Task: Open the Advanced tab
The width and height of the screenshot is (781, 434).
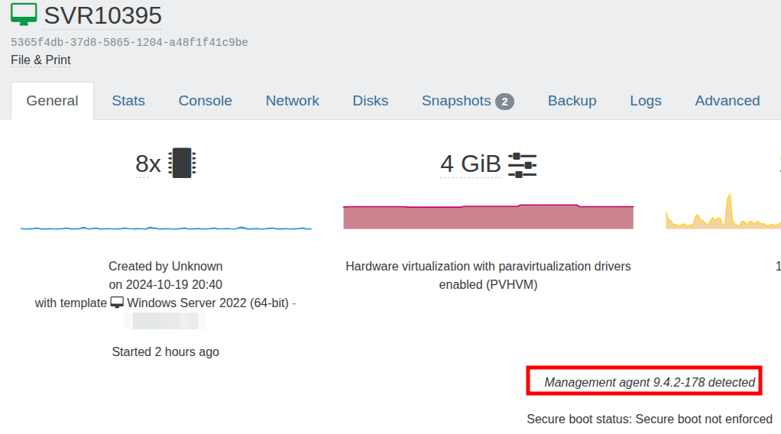Action: tap(727, 101)
